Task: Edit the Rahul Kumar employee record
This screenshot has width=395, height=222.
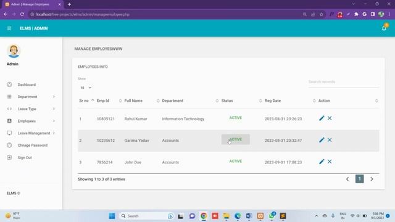Action: click(322, 118)
